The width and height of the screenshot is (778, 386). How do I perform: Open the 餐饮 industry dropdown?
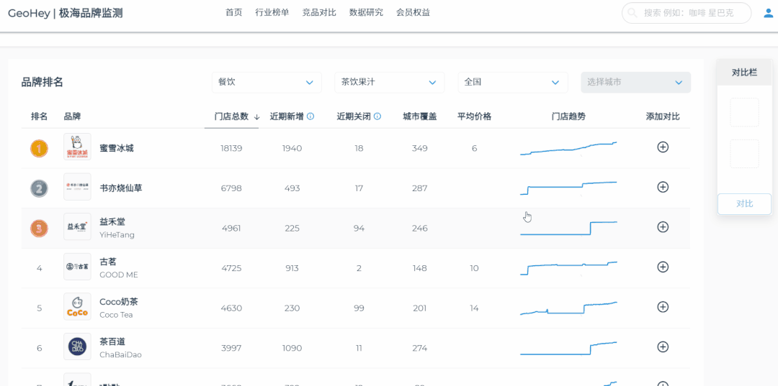pyautogui.click(x=267, y=82)
